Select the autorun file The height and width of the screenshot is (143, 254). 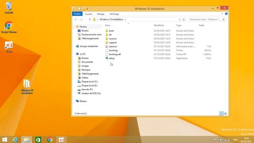113,46
